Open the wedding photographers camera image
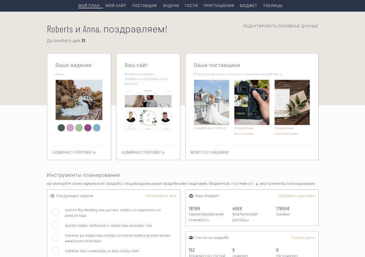365x257 pixels. 252,102
